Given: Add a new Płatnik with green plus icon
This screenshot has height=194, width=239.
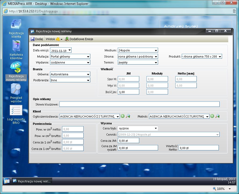Looking at the screenshot, I should click(212, 116).
